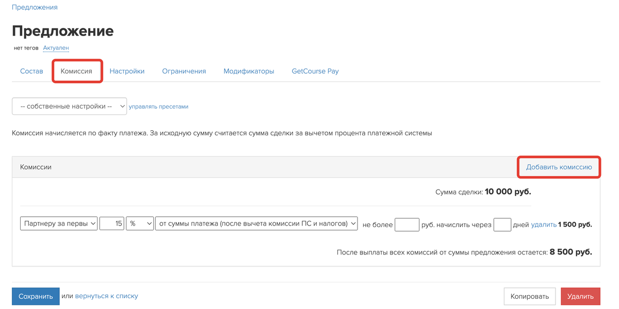Click the Актуален status tag
The image size is (619, 309).
click(56, 48)
